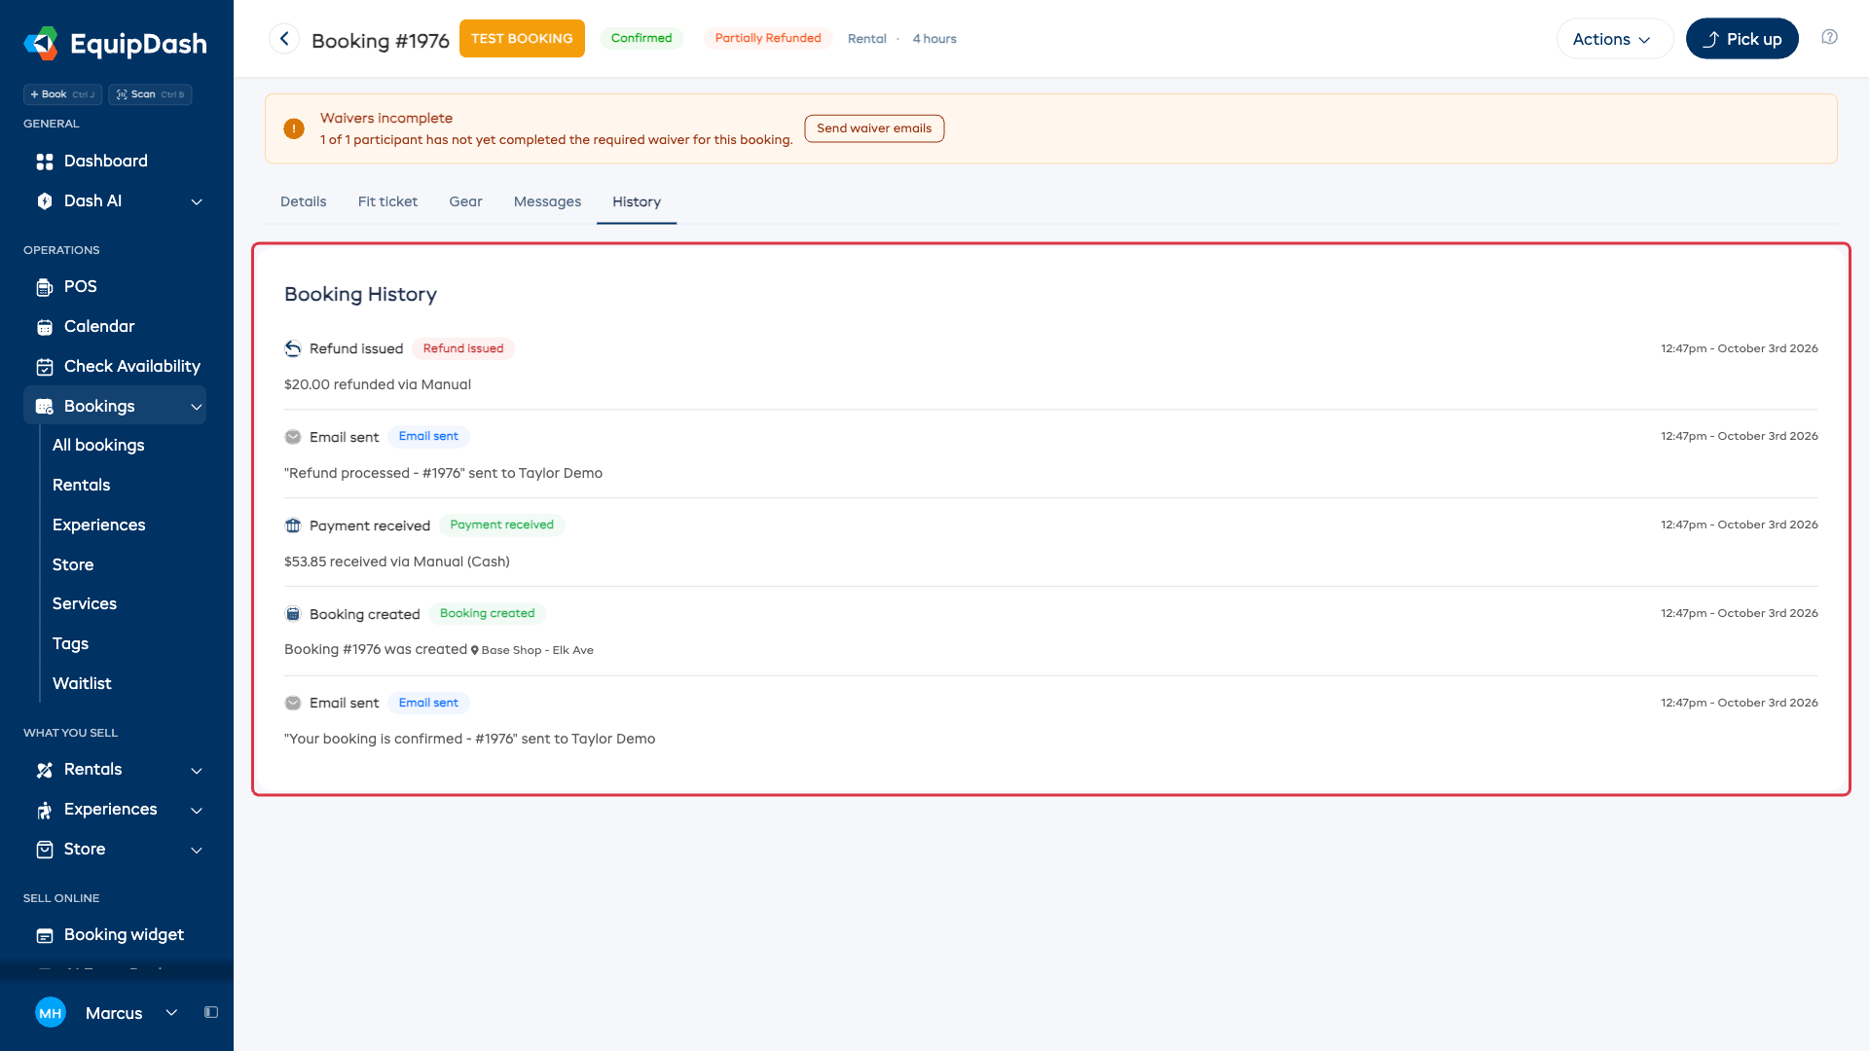
Task: Open Marcus user menu chevron
Action: (x=171, y=1012)
